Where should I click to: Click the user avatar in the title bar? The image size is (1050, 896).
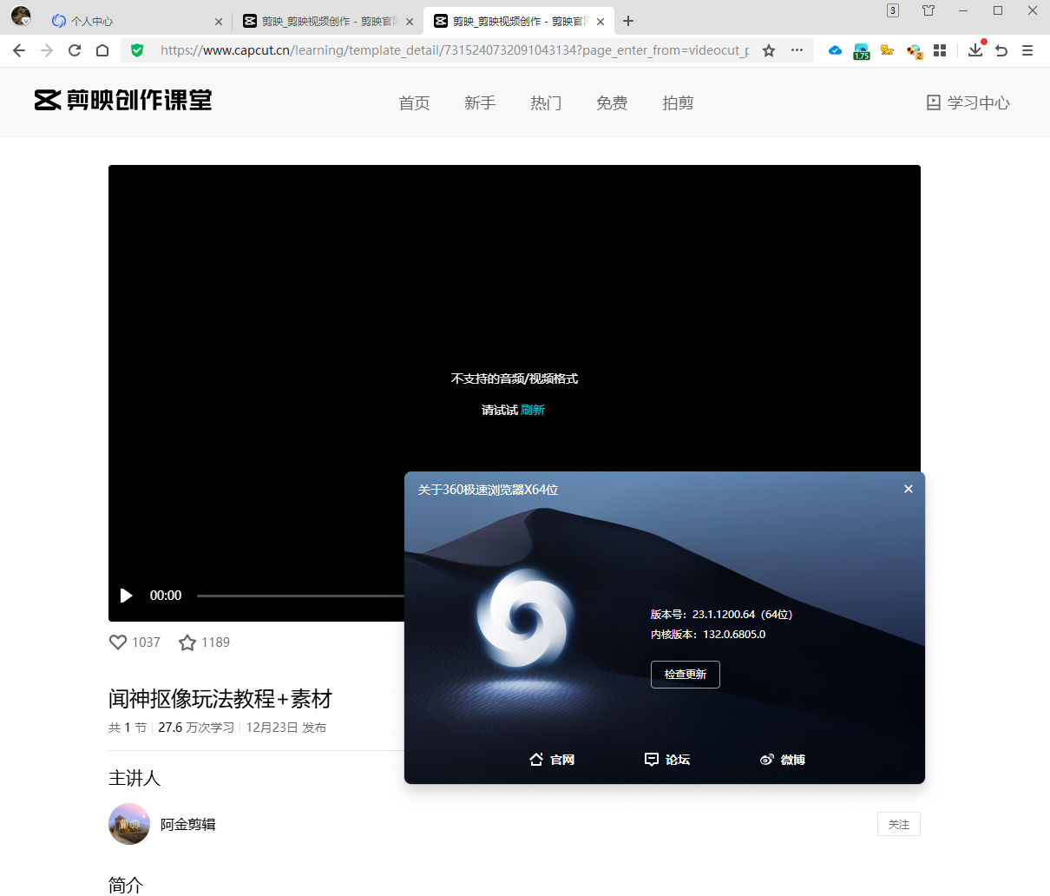(21, 16)
